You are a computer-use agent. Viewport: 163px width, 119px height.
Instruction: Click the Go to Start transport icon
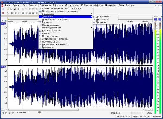(x=26, y=13)
